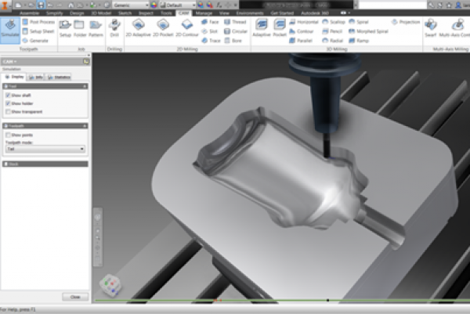Uncheck the Show shaft checkbox
Viewport: 470px width, 314px height.
tap(8, 96)
